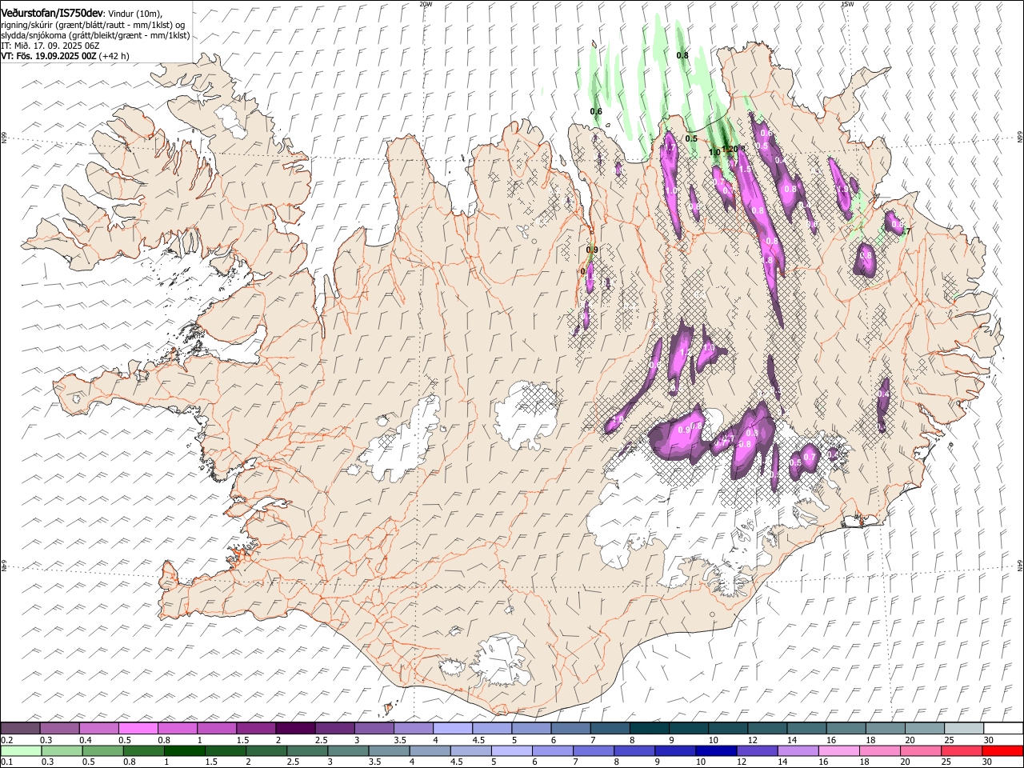1024x768 pixels.
Task: Pick lower legend darkest green swatch between 1 and 1.5
Action: pyautogui.click(x=184, y=751)
